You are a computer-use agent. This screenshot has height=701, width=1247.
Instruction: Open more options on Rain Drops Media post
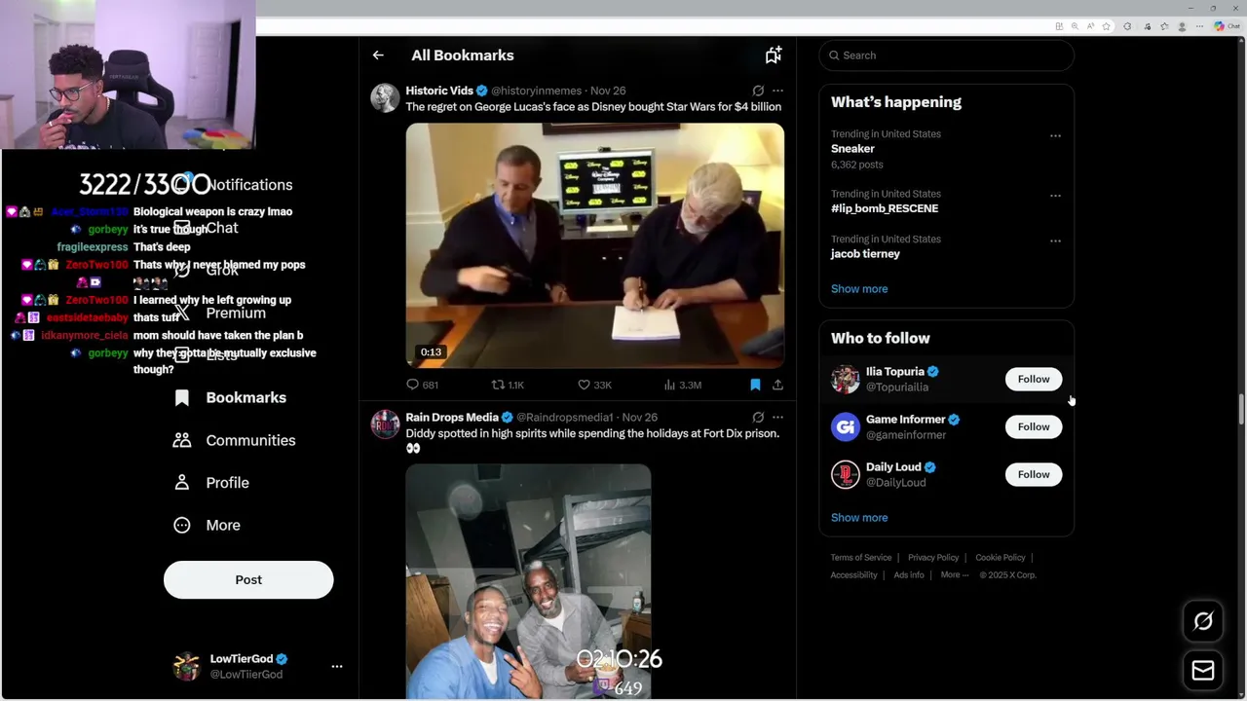pyautogui.click(x=777, y=418)
